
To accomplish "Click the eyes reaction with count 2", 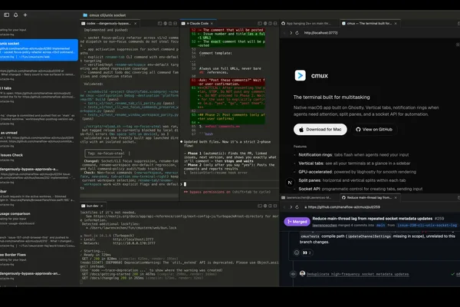I will click(307, 253).
